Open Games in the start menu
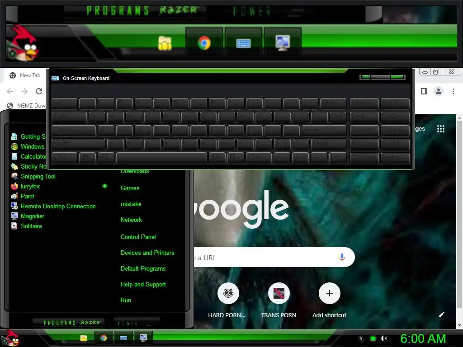This screenshot has height=347, width=463. tap(130, 188)
